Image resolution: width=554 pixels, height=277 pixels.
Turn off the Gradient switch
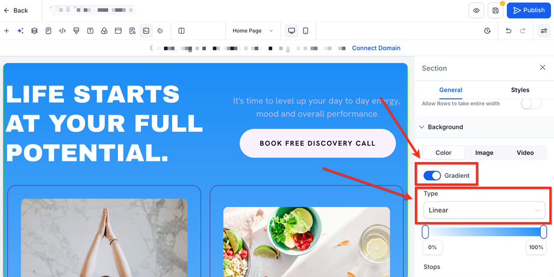click(x=432, y=175)
